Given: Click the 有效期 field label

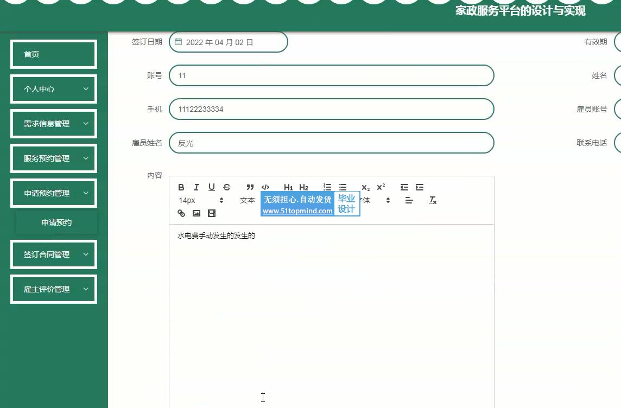Looking at the screenshot, I should (595, 42).
